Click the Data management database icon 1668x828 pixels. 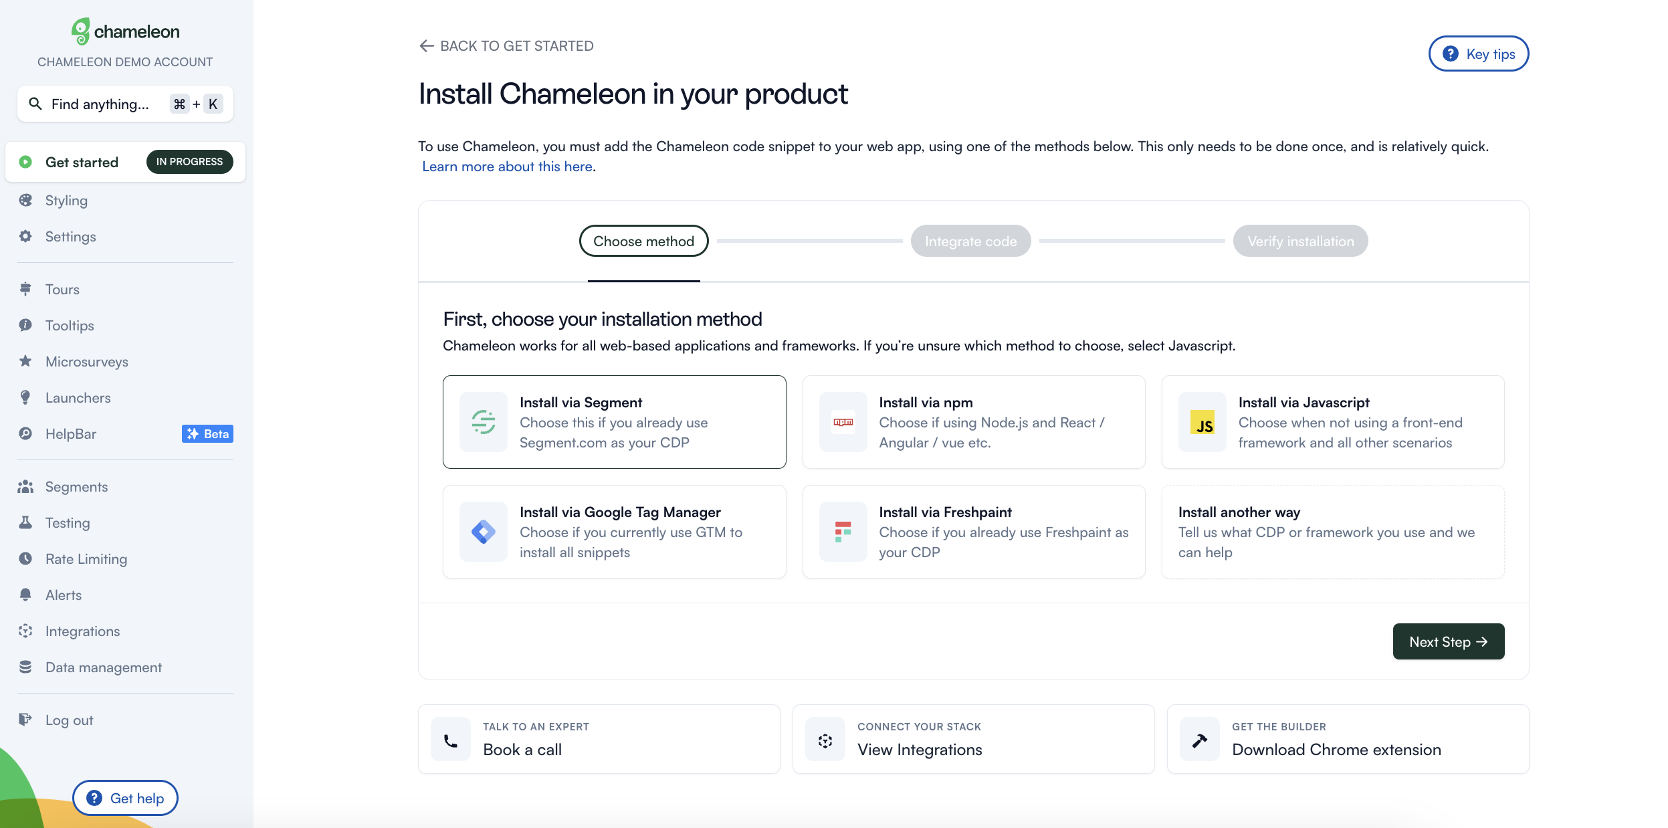(x=25, y=667)
